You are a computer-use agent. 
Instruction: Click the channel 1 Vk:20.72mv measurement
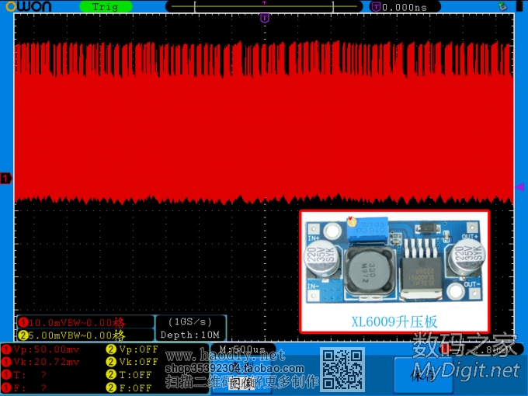point(47,362)
